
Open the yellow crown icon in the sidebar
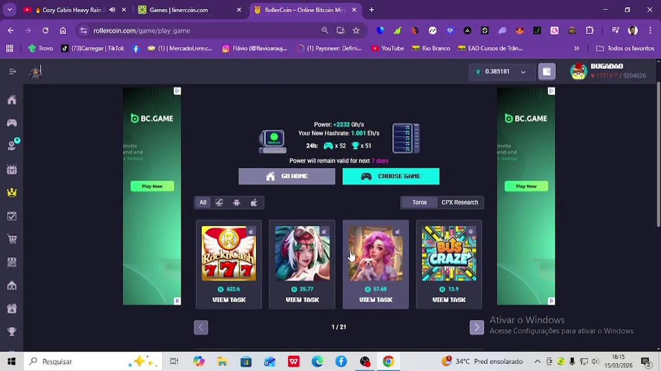coord(12,192)
